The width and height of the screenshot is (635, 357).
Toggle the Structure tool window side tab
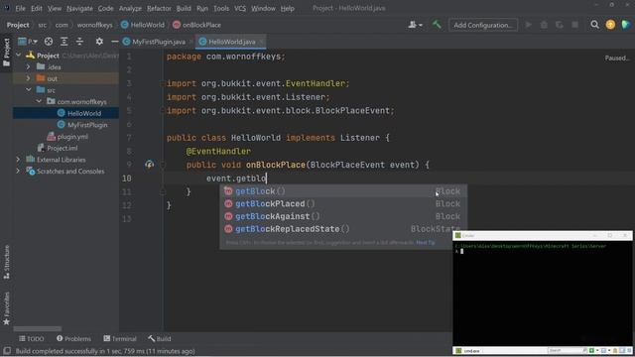(6, 262)
